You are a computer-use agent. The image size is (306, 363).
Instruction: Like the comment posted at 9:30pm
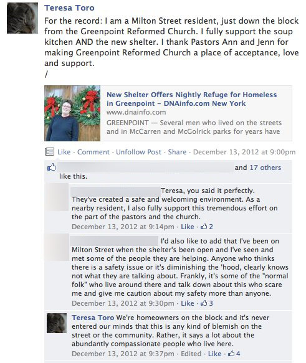[x=188, y=303]
